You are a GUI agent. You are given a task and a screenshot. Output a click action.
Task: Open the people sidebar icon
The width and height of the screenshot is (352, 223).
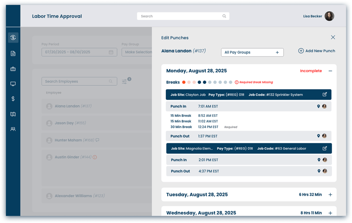(13, 129)
